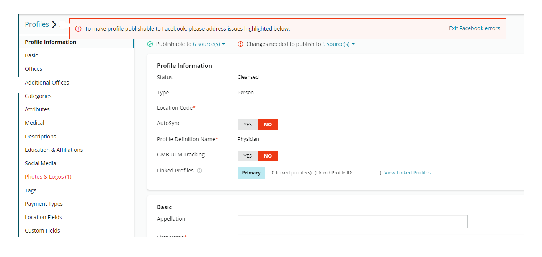This screenshot has width=542, height=257.
Task: Click the Profiles chevron arrow icon
Action: click(x=54, y=24)
